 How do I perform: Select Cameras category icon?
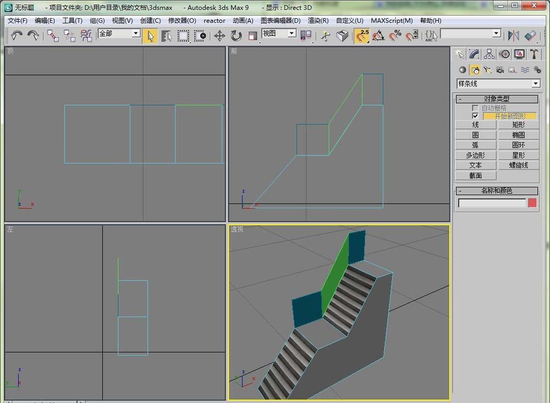click(x=500, y=70)
